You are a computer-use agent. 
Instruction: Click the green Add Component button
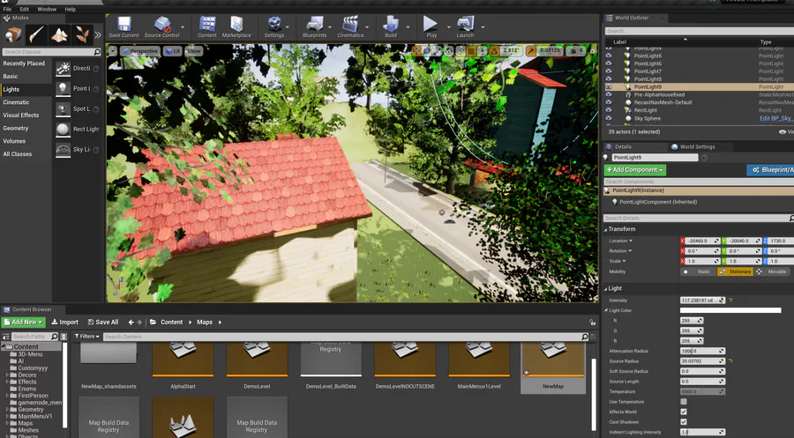(635, 170)
